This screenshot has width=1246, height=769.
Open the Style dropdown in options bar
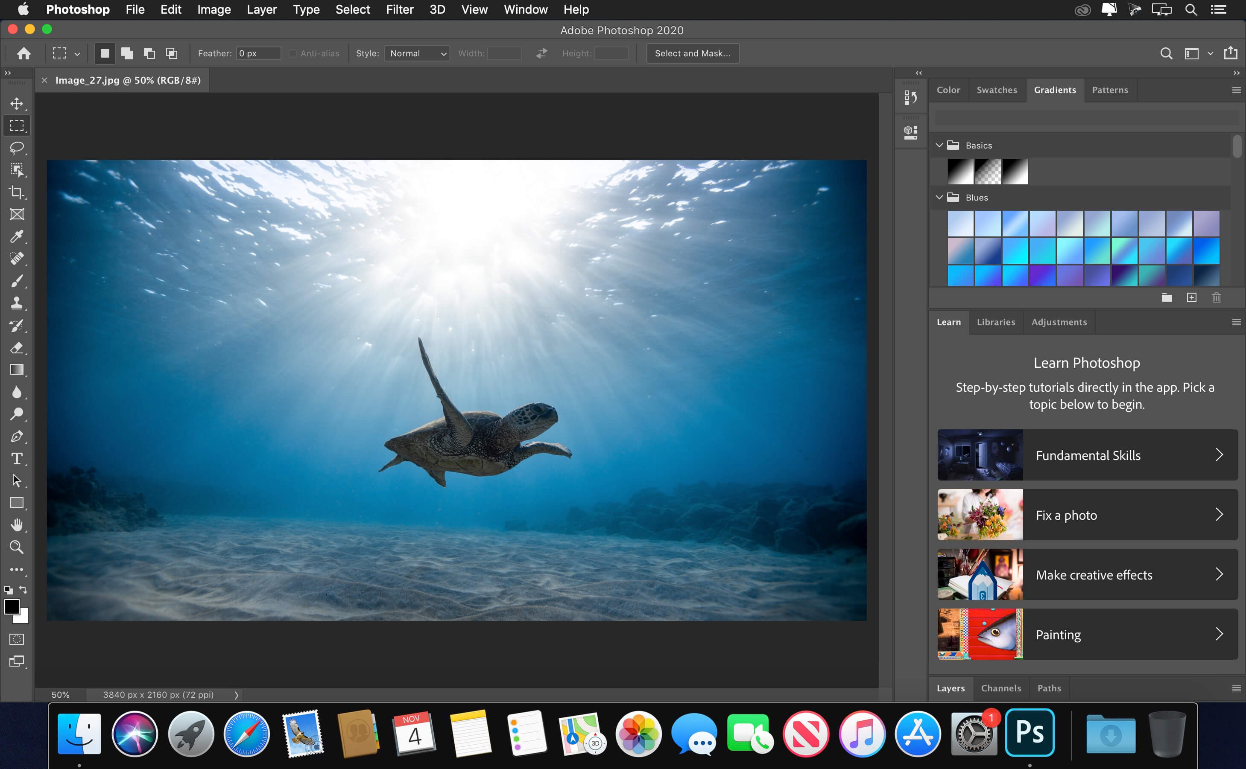click(415, 53)
